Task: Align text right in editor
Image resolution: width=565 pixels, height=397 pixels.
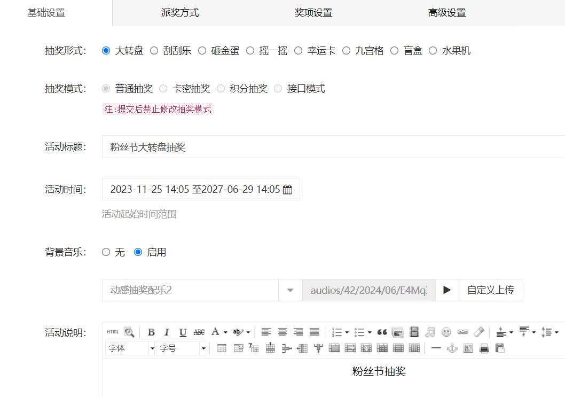Action: click(298, 332)
